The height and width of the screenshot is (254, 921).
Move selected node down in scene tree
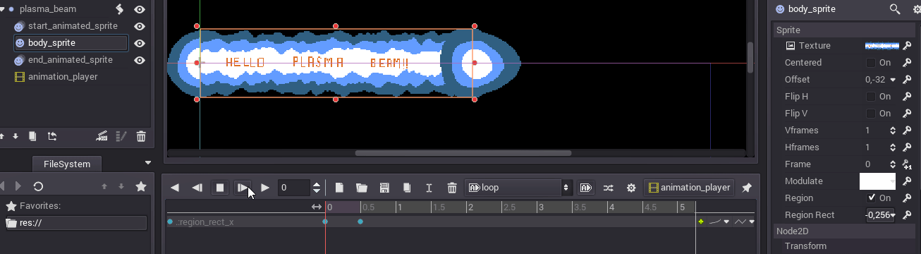click(16, 136)
